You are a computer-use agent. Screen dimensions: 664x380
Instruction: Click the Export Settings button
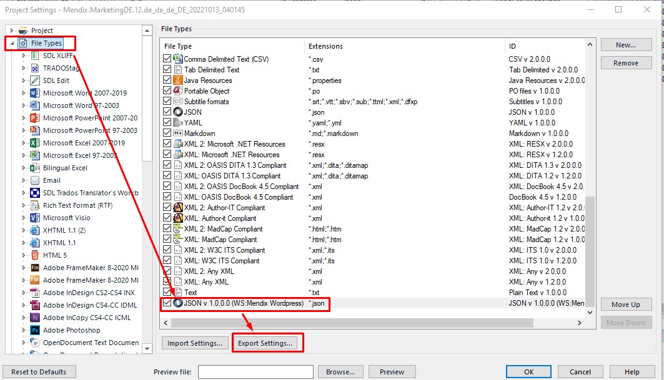(267, 343)
